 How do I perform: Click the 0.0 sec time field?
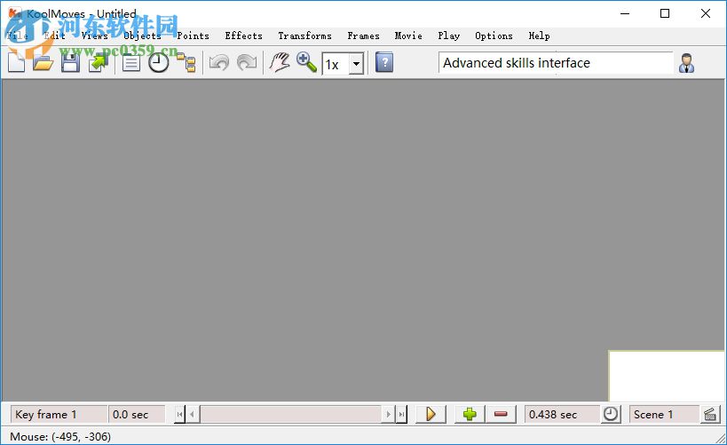click(x=137, y=415)
